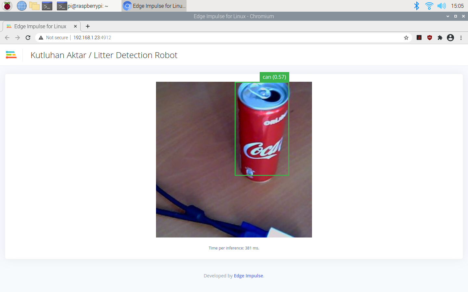Close the Chromium window
Image resolution: width=468 pixels, height=292 pixels.
pos(463,16)
